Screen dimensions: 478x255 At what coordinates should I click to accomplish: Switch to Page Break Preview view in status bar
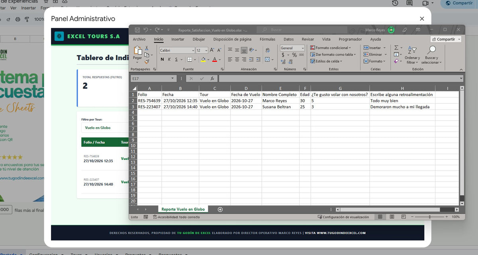404,217
